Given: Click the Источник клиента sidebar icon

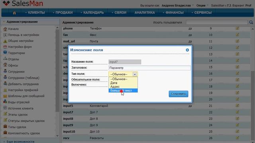Looking at the screenshot, I should pyautogui.click(x=5, y=108).
